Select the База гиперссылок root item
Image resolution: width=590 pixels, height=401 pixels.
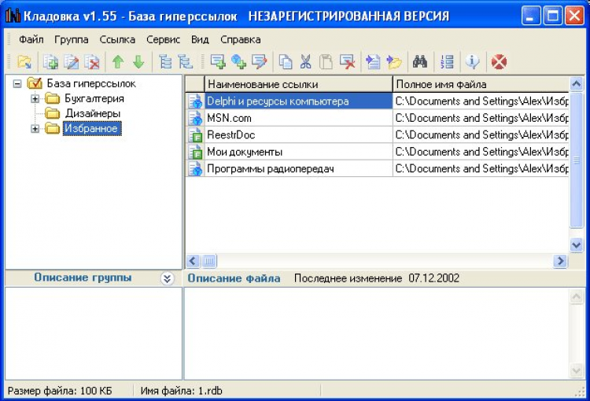(91, 83)
